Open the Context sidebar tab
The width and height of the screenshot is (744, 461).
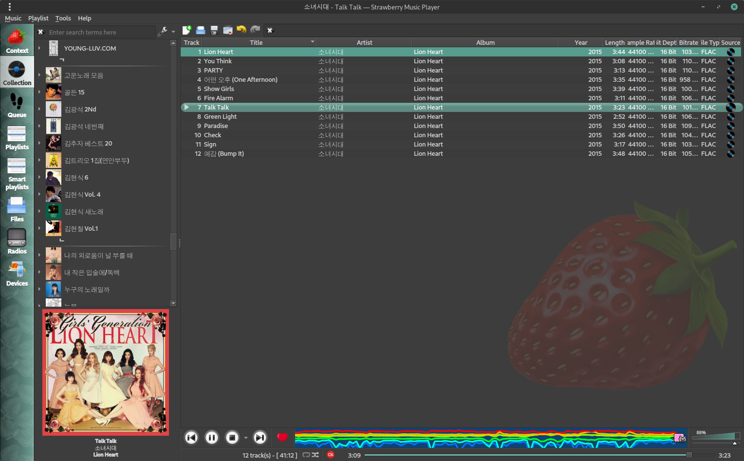pos(17,41)
